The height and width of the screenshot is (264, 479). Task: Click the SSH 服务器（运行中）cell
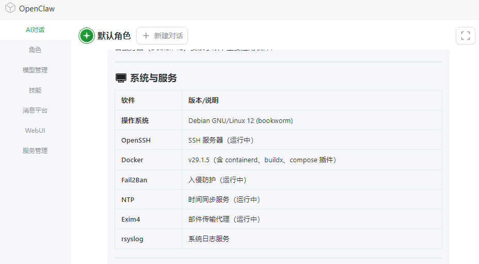tap(312, 140)
